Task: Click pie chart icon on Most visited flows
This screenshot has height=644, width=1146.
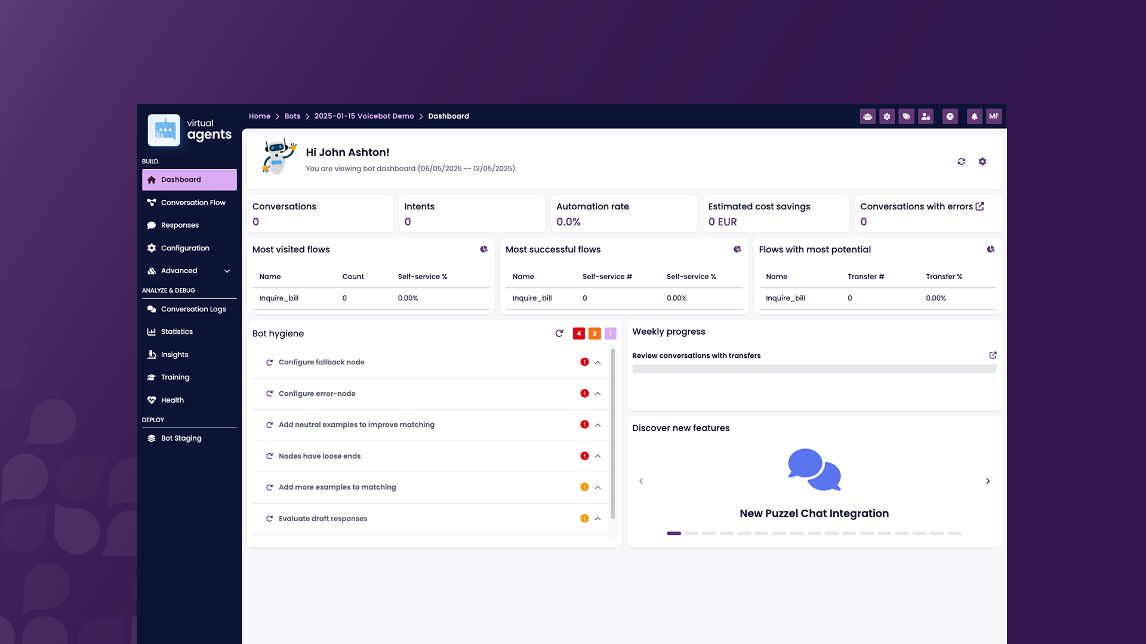Action: point(483,249)
